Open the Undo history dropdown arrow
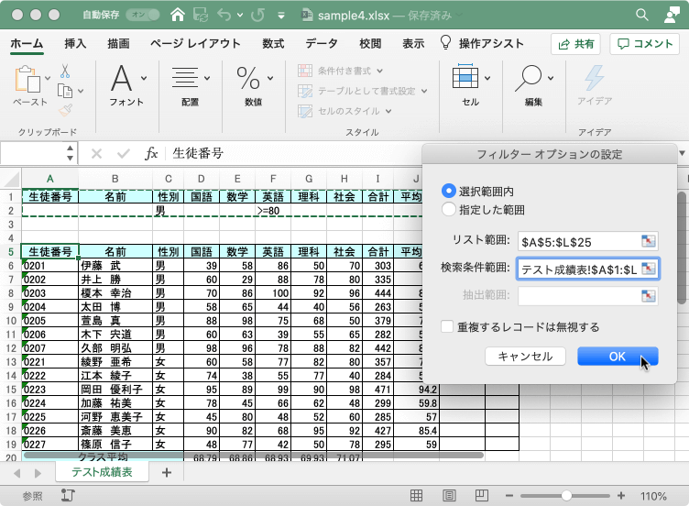 click(240, 15)
